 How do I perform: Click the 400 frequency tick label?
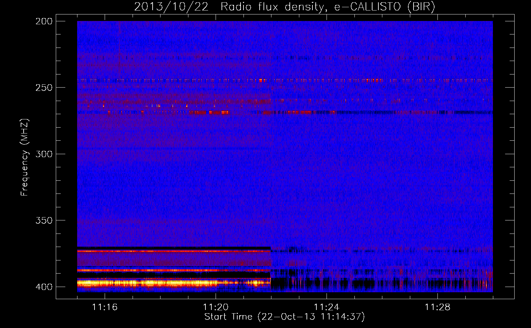(44, 287)
